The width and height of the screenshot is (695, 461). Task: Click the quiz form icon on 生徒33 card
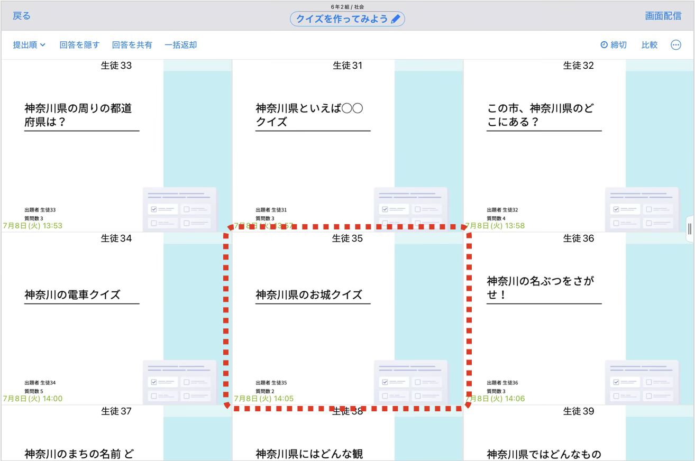[x=180, y=209]
